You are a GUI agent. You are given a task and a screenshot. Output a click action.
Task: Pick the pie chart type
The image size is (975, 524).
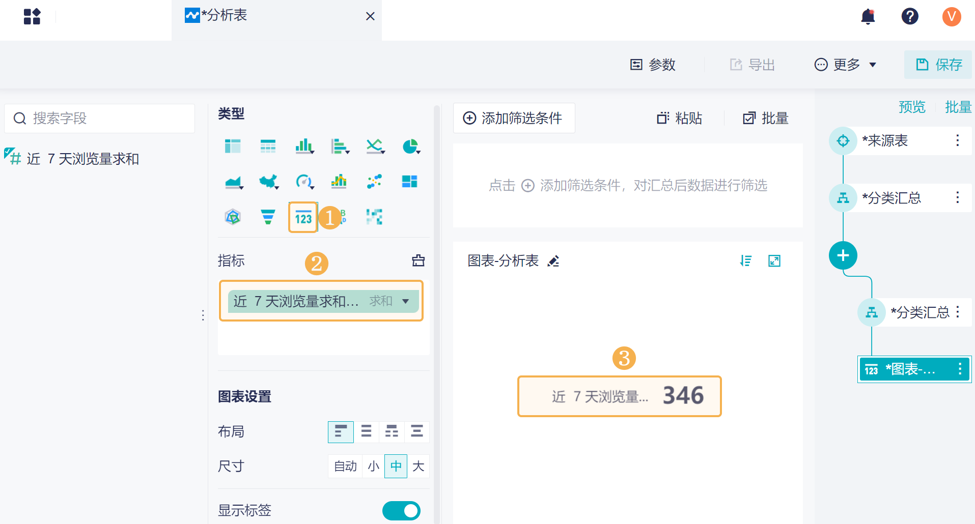tap(410, 147)
